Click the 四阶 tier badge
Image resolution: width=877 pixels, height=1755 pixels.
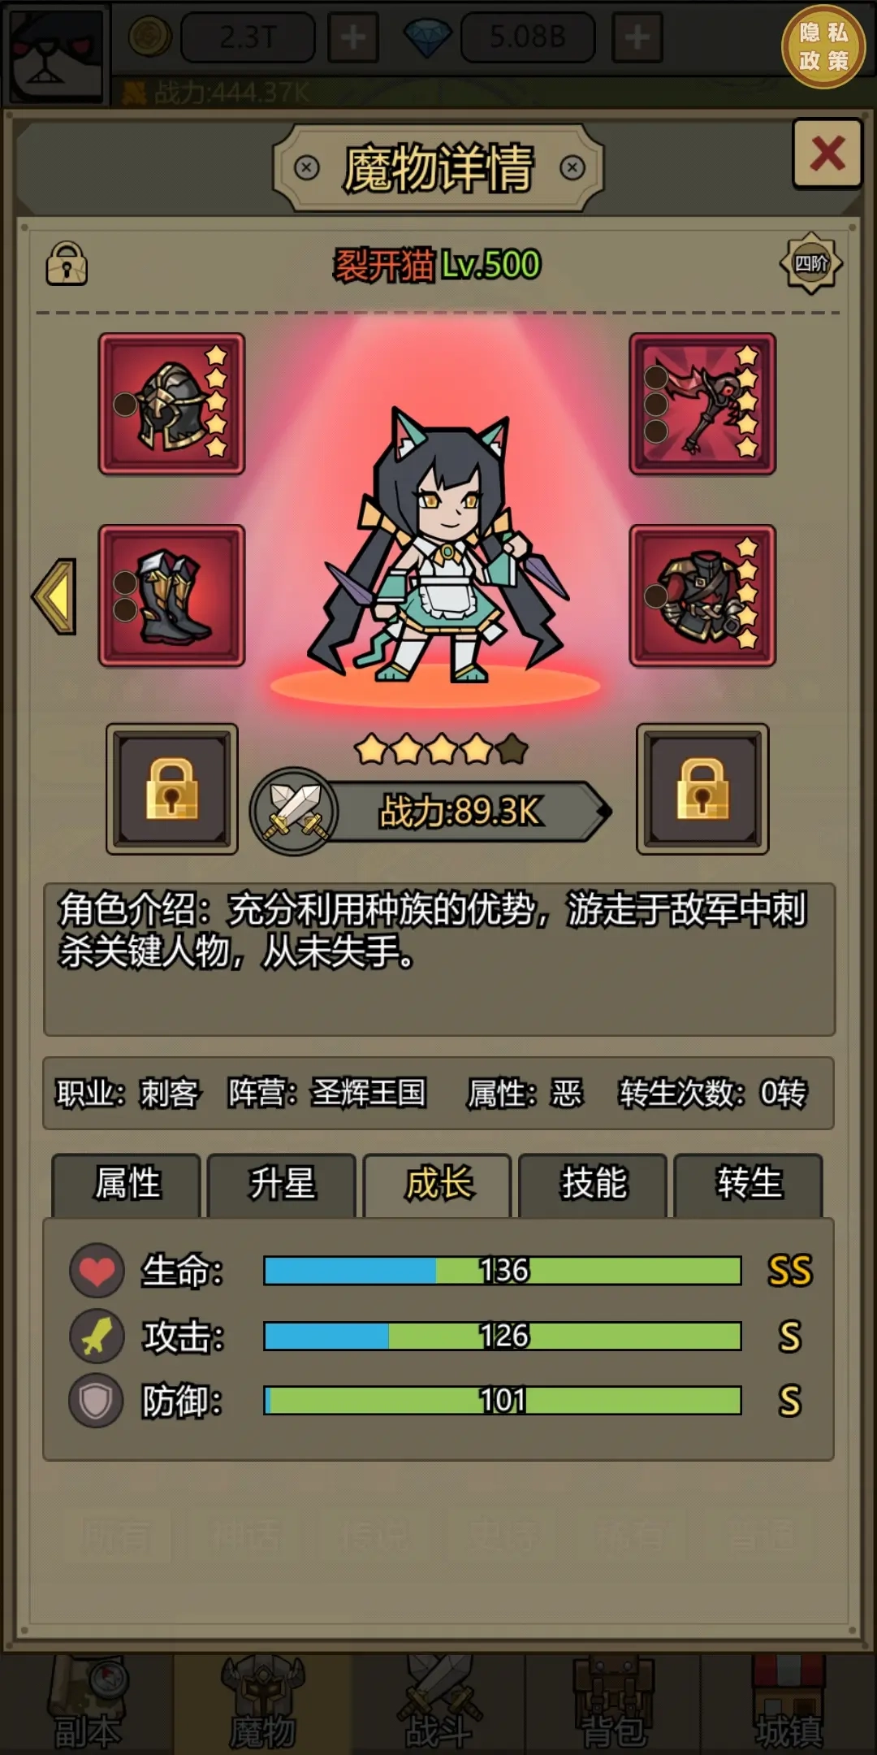coord(811,263)
